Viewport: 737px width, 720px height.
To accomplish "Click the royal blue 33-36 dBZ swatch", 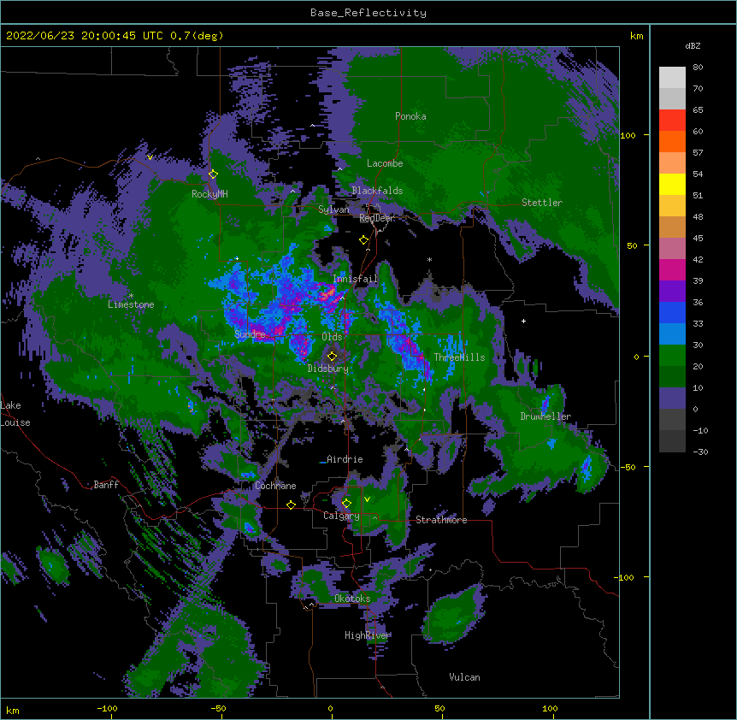I will coord(672,312).
